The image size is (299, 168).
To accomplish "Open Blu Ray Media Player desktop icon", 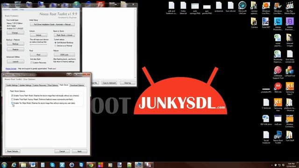I will [290, 8].
